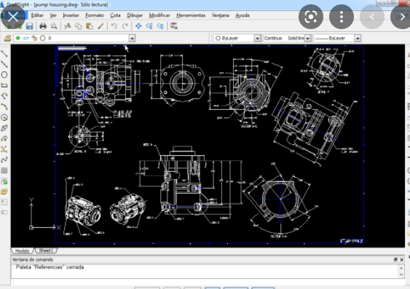Screen dimensions: 410x289
Task: Click the Print icon in toolbar
Action: (43, 26)
